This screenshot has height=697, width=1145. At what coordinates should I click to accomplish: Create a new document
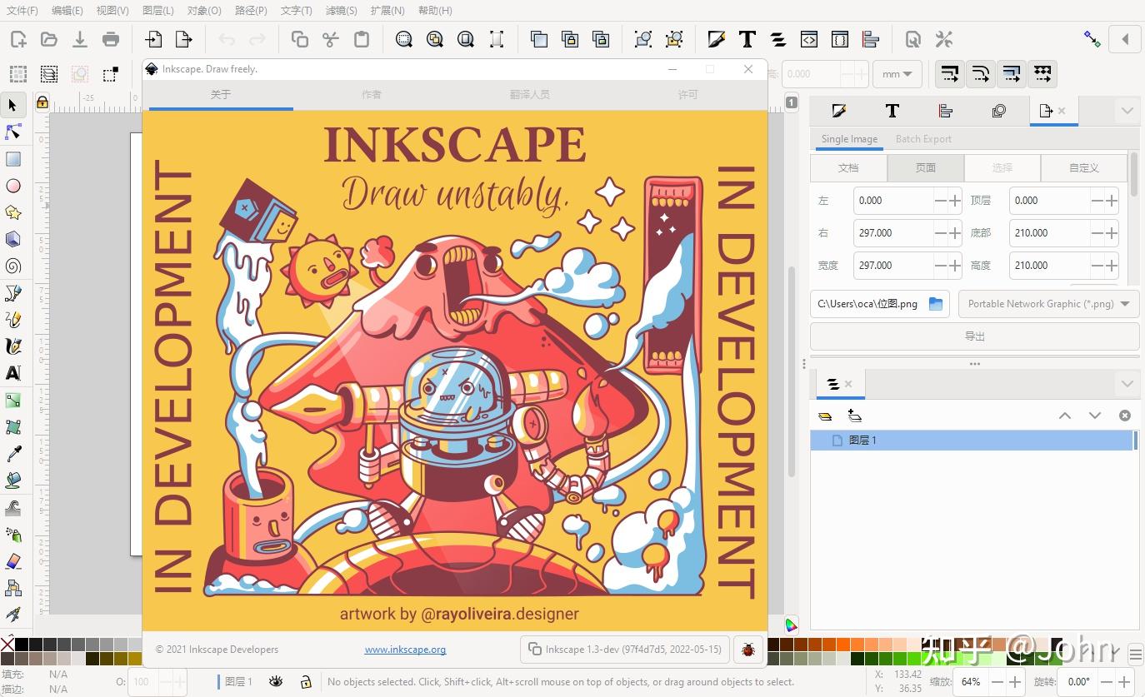[18, 39]
